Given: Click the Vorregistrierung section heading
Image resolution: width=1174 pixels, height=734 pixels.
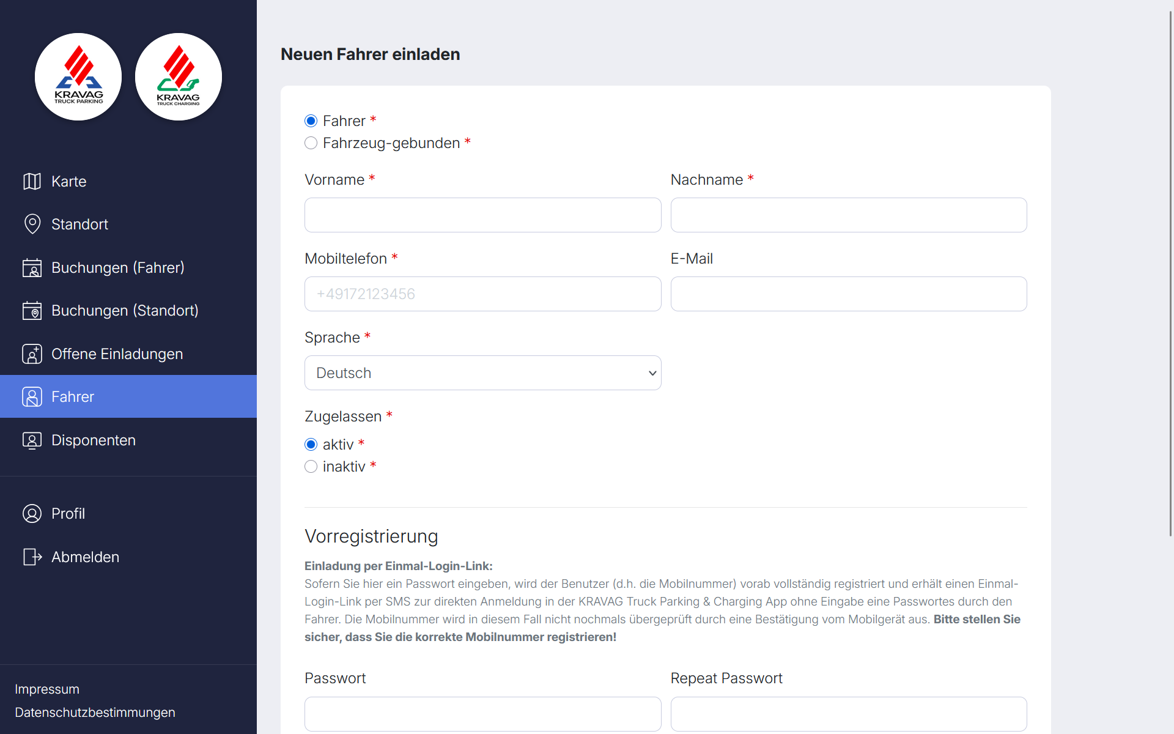Looking at the screenshot, I should point(371,536).
